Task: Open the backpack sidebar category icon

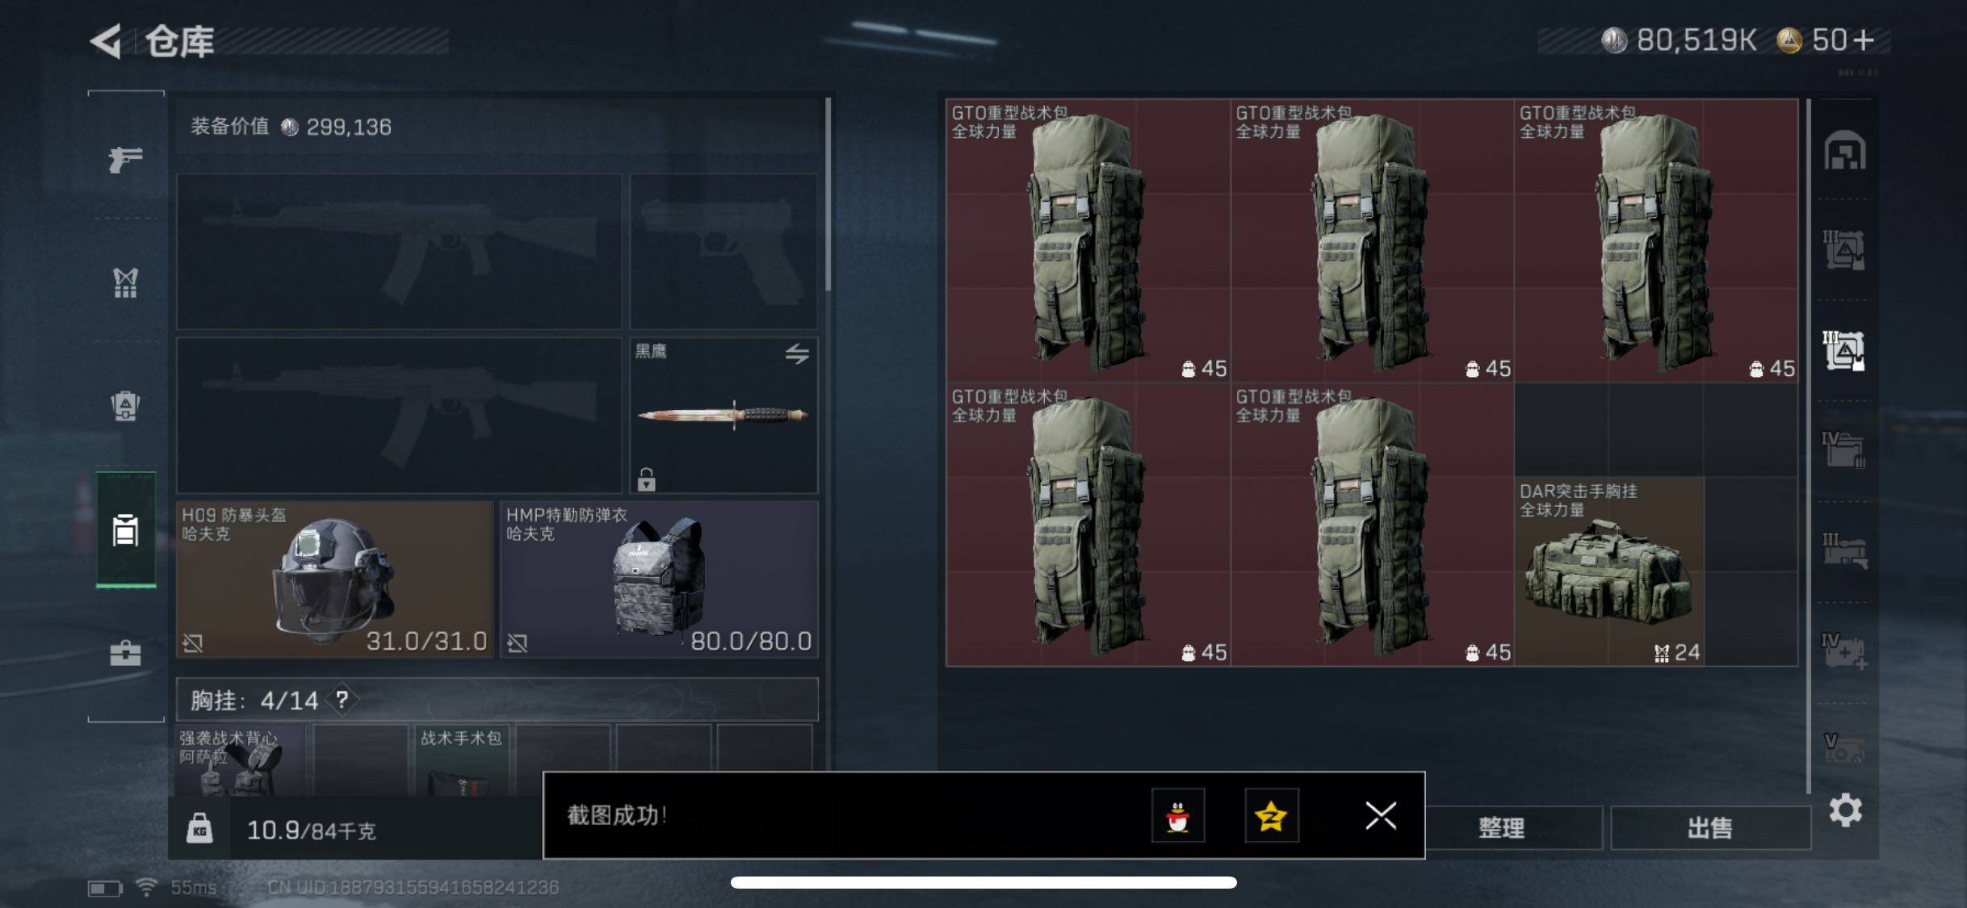Action: [x=125, y=405]
